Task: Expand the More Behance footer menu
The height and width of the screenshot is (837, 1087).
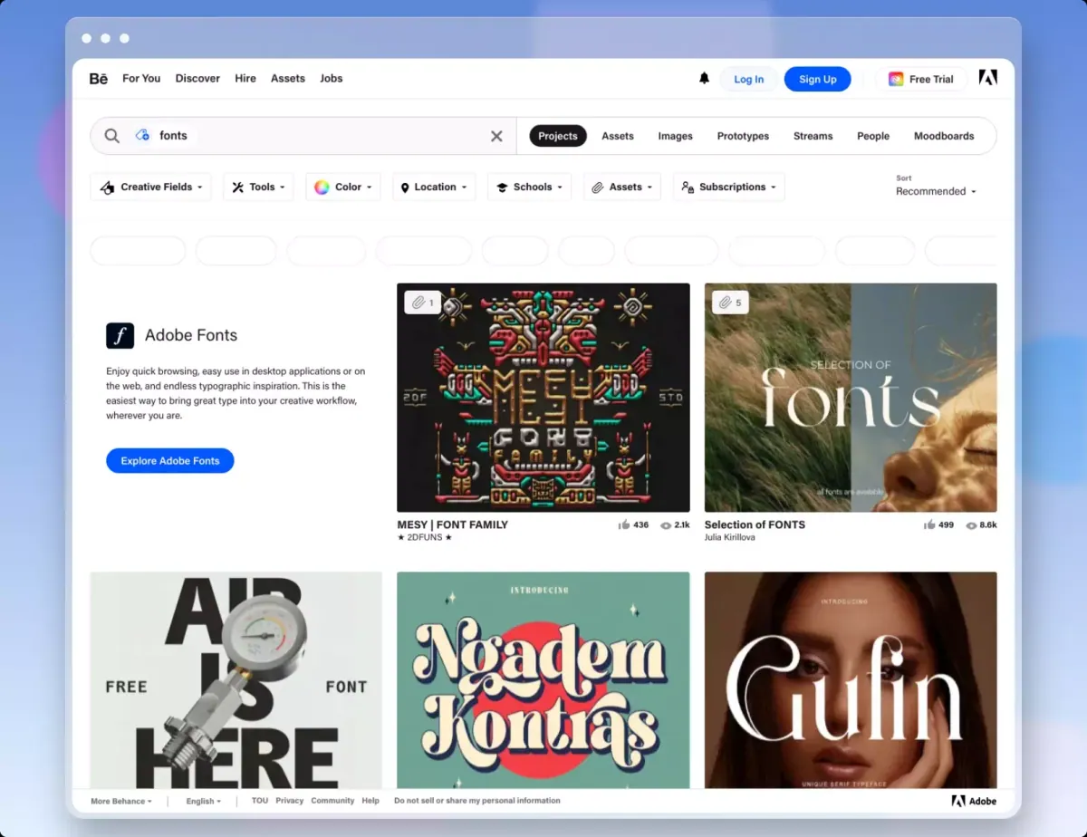Action: click(x=121, y=801)
